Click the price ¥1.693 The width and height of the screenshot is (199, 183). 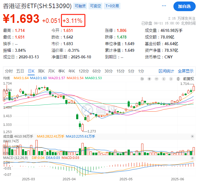point(21,19)
